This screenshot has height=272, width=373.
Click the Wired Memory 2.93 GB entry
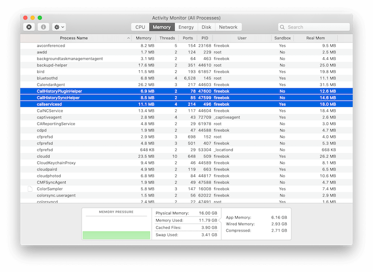(x=256, y=224)
